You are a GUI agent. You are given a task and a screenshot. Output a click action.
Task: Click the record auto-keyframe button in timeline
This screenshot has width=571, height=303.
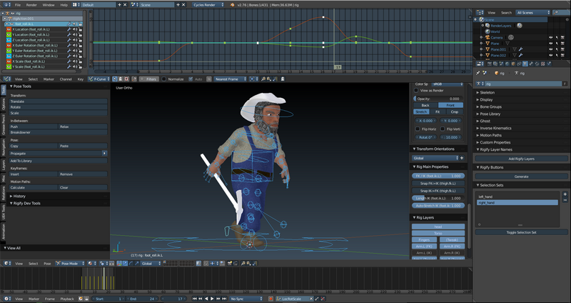pyautogui.click(x=271, y=299)
